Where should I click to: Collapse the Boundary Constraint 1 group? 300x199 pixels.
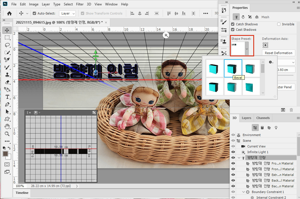coord(244,192)
